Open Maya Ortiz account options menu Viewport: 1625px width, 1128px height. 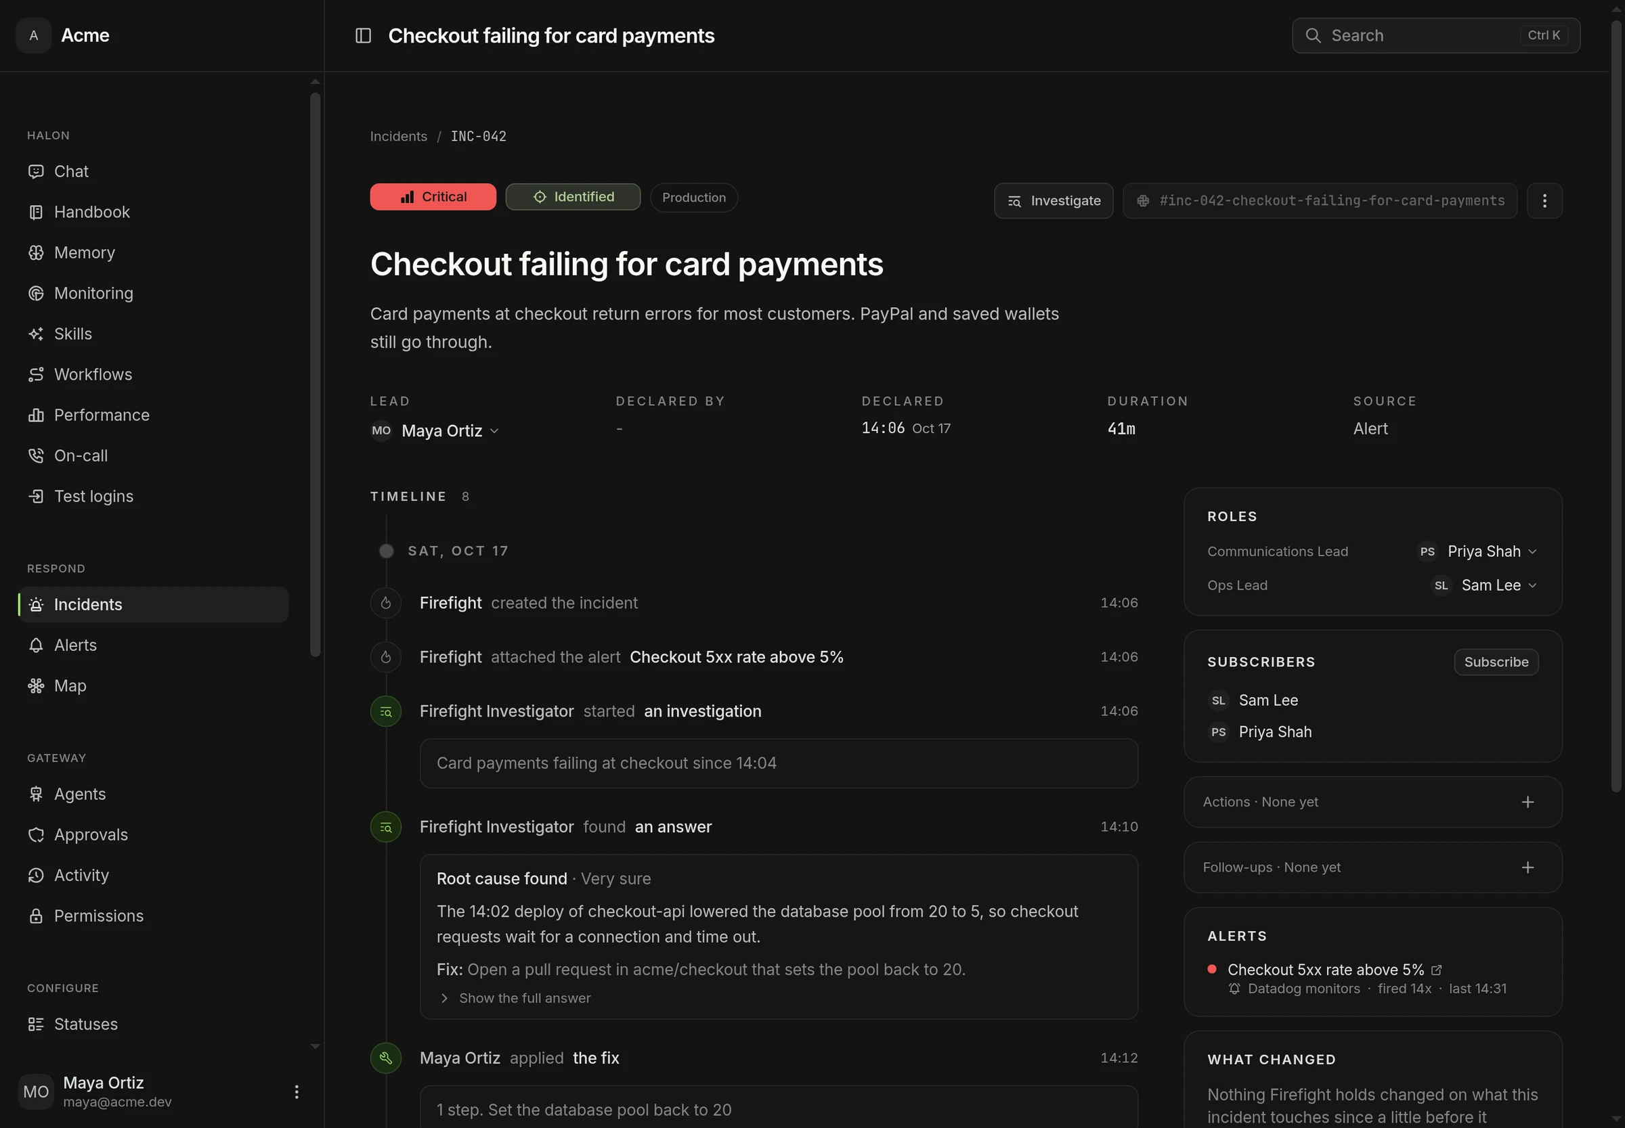[297, 1092]
